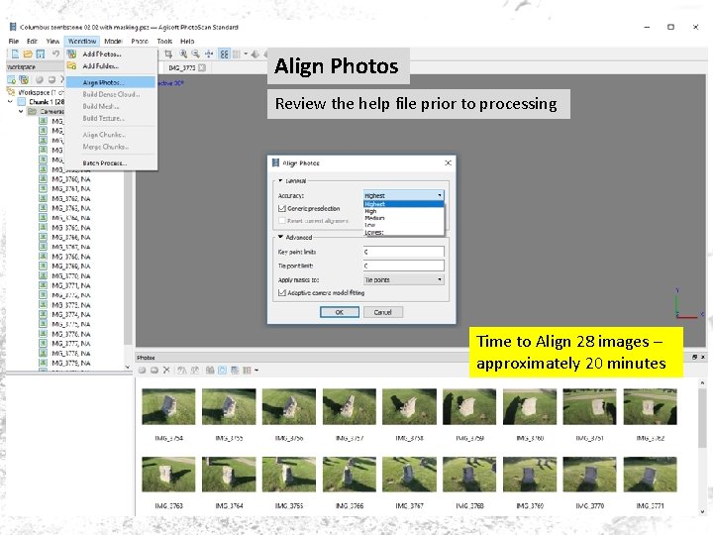This screenshot has height=535, width=713.
Task: Open the Tools menu
Action: [164, 41]
